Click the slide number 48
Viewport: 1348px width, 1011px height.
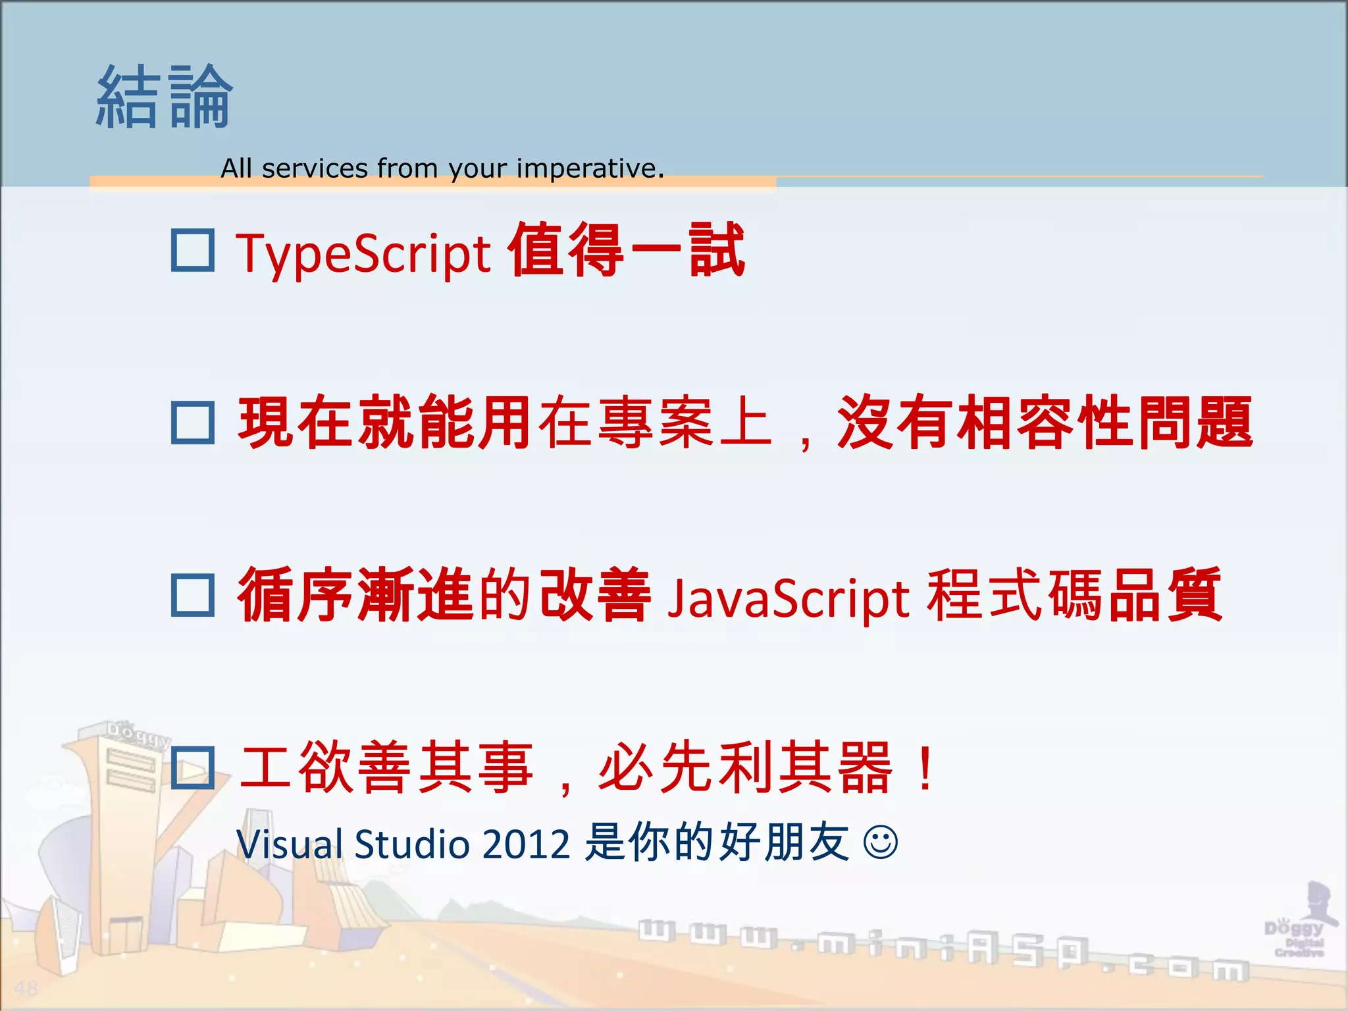(x=26, y=988)
